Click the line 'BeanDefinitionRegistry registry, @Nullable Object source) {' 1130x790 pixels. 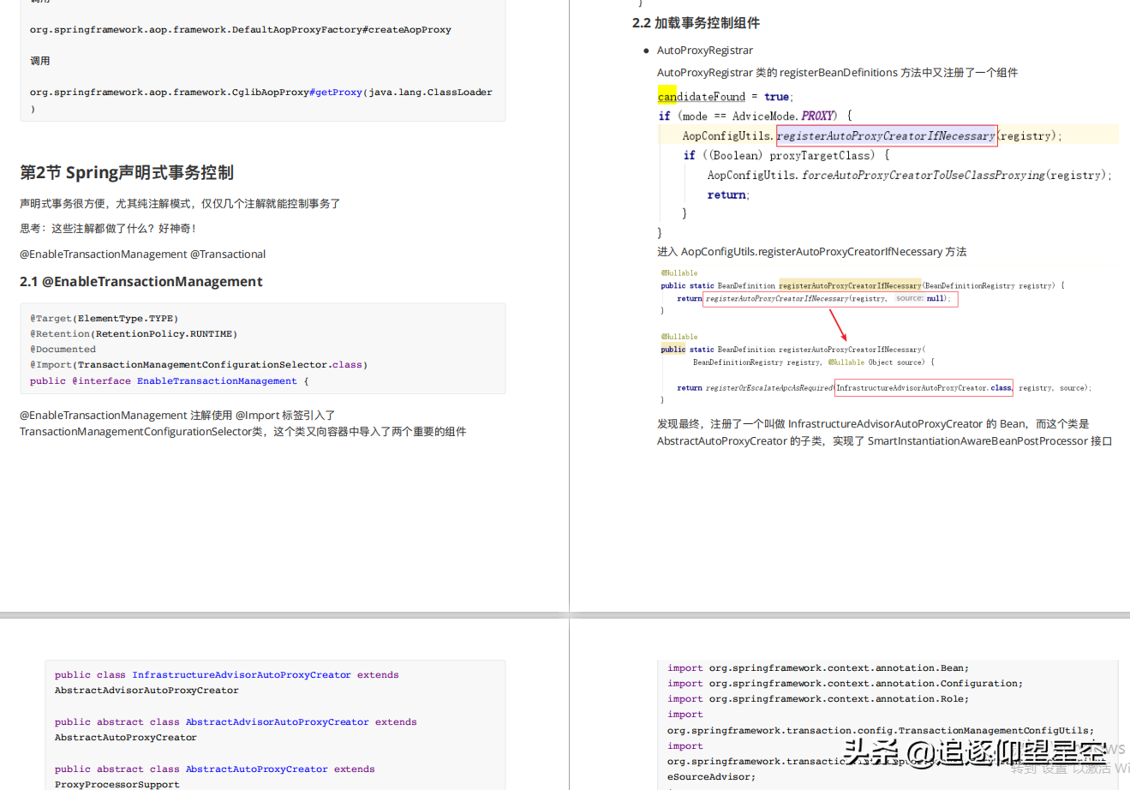[814, 362]
